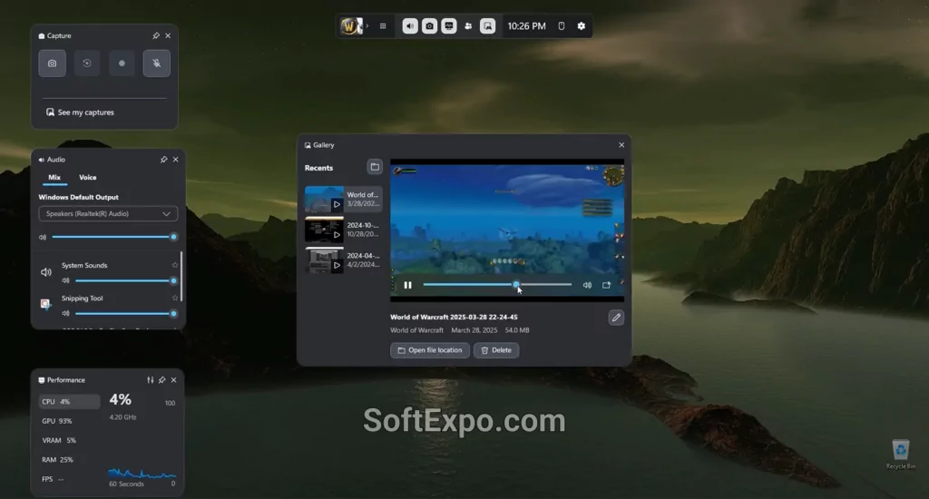Toggle the Gallery widget icon in Game Bar
Viewport: 929px width, 499px height.
(487, 26)
